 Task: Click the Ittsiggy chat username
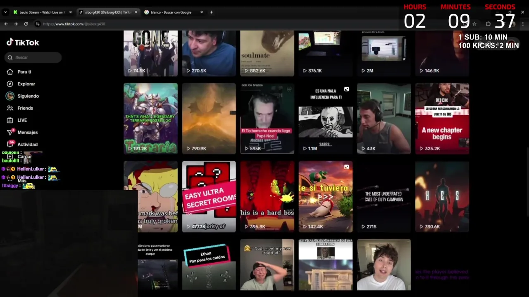10,186
